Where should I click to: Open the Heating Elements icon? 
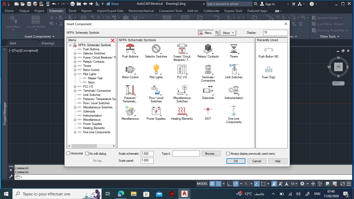coord(182,111)
